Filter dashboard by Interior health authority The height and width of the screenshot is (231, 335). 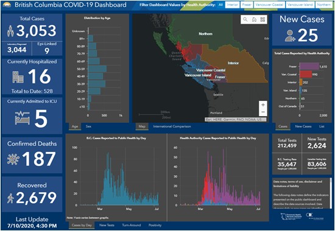pyautogui.click(x=232, y=5)
